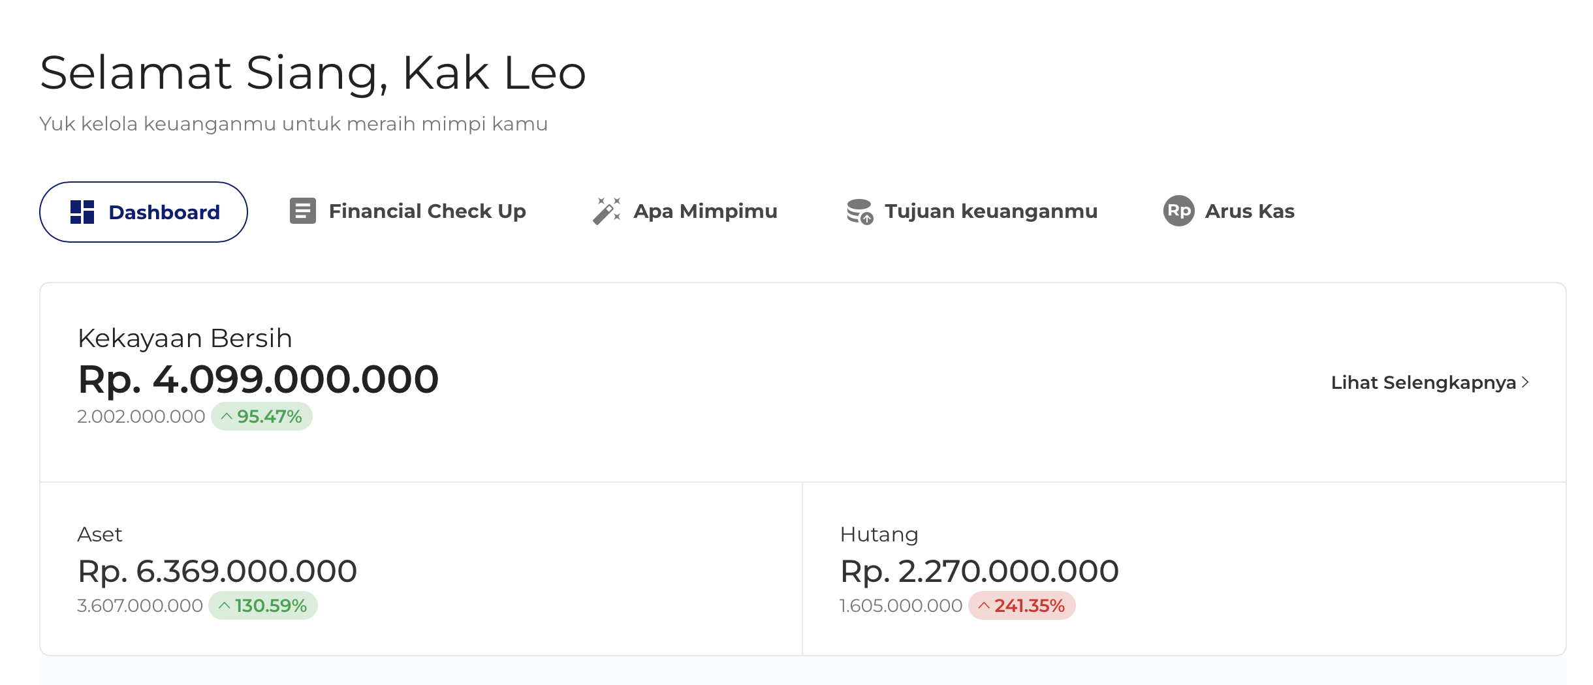Click the up arrow in the 130.59% badge

224,605
